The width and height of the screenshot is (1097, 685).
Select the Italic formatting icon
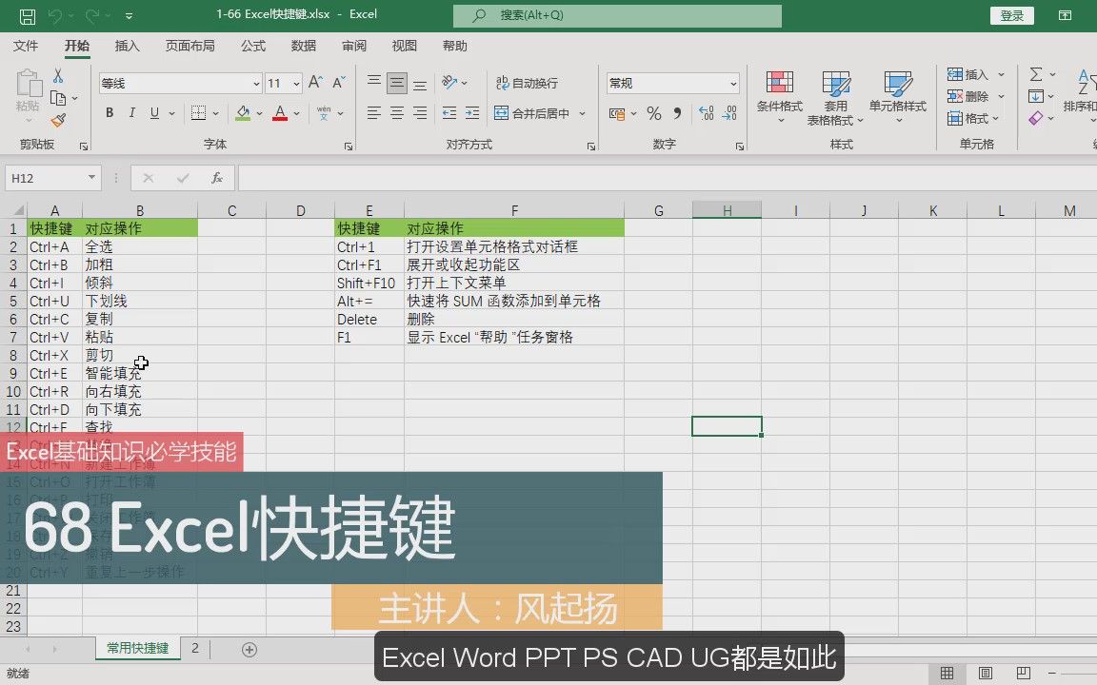pyautogui.click(x=132, y=112)
